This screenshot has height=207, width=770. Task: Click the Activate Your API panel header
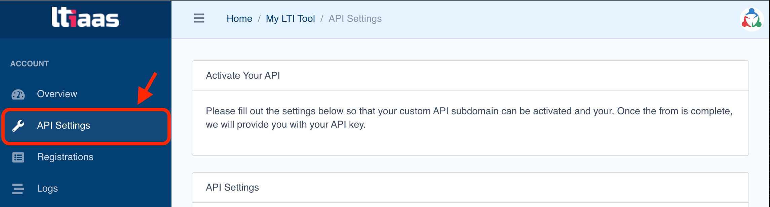(x=243, y=75)
